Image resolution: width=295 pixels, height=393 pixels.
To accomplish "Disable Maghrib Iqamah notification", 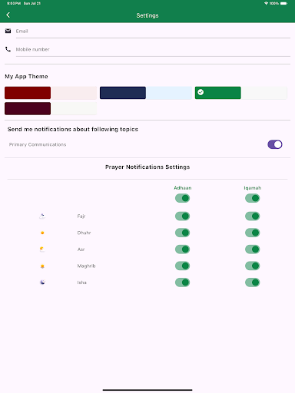I will tap(252, 266).
